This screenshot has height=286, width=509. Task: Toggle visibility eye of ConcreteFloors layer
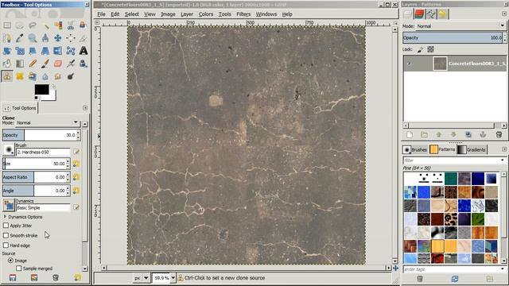409,64
